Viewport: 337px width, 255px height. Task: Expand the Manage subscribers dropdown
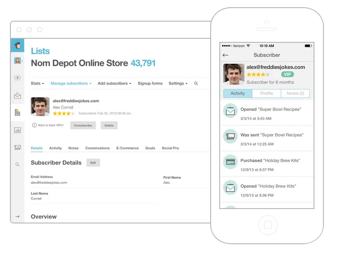coord(71,84)
